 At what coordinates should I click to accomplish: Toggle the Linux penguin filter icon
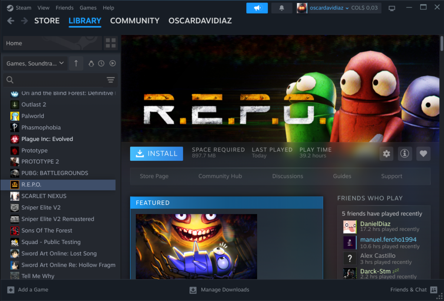91,64
